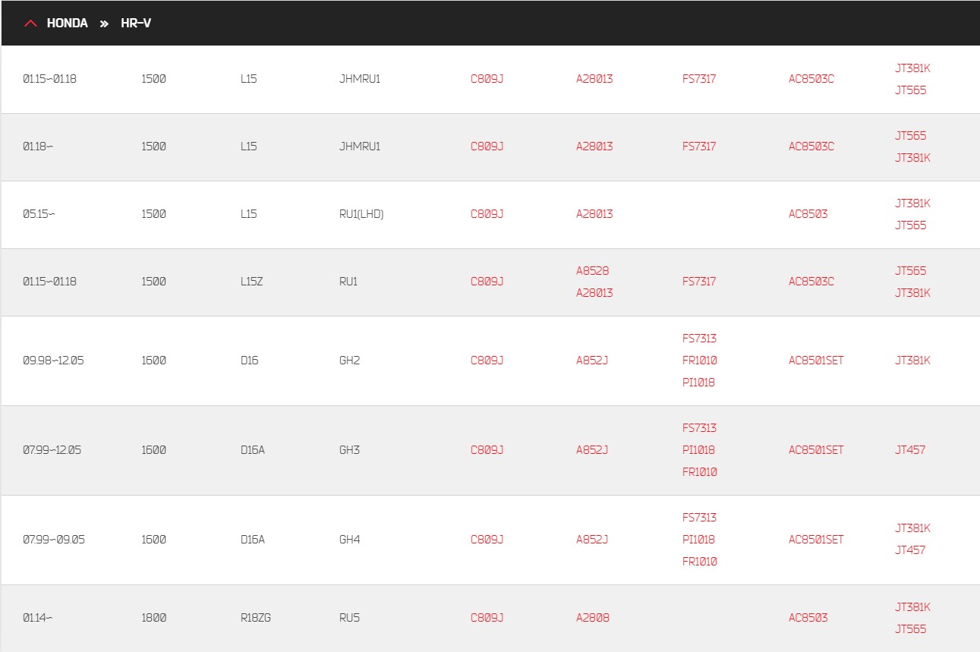Open A28013 in the 01.18~ JHMRU1 row
The width and height of the screenshot is (980, 652).
tap(594, 146)
